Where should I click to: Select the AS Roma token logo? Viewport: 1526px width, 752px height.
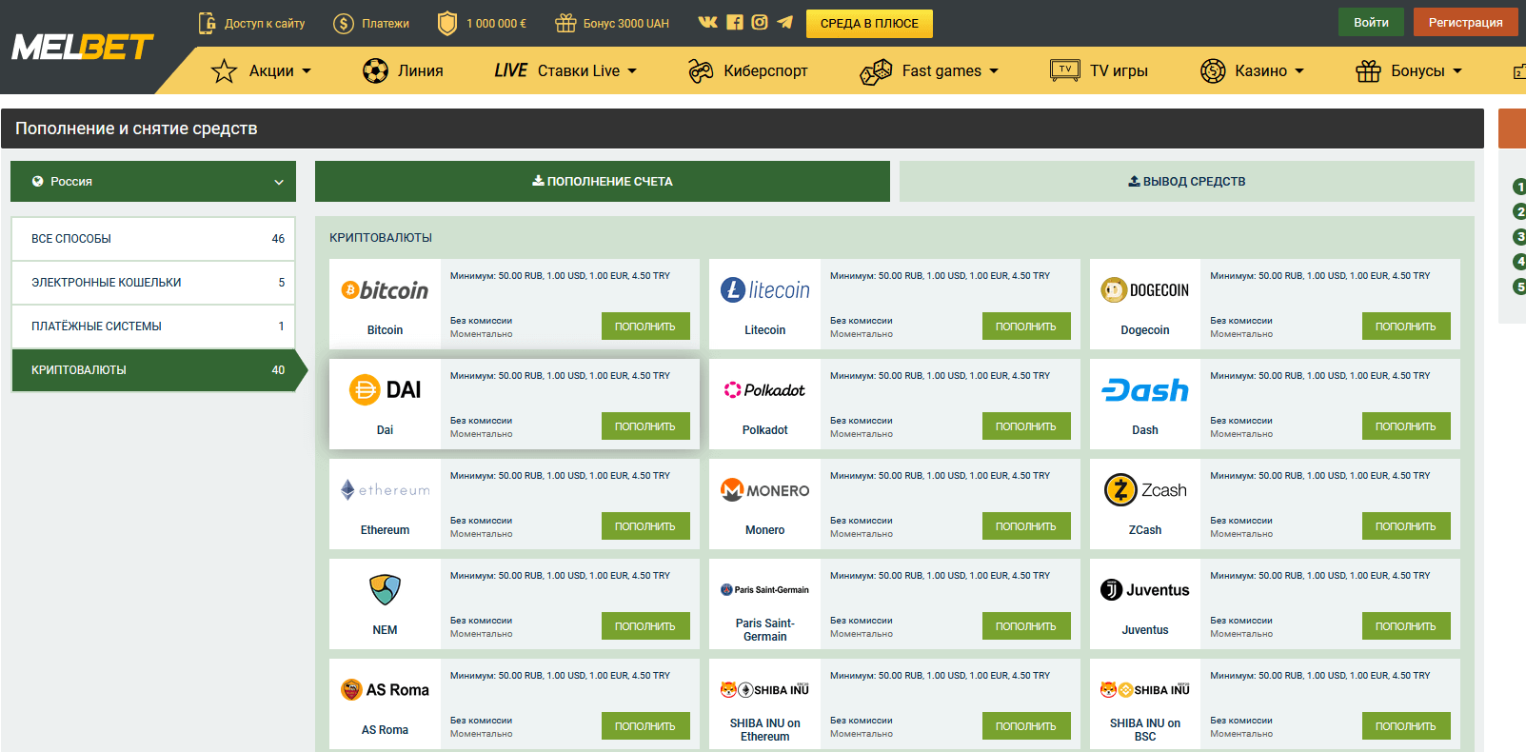tap(385, 689)
